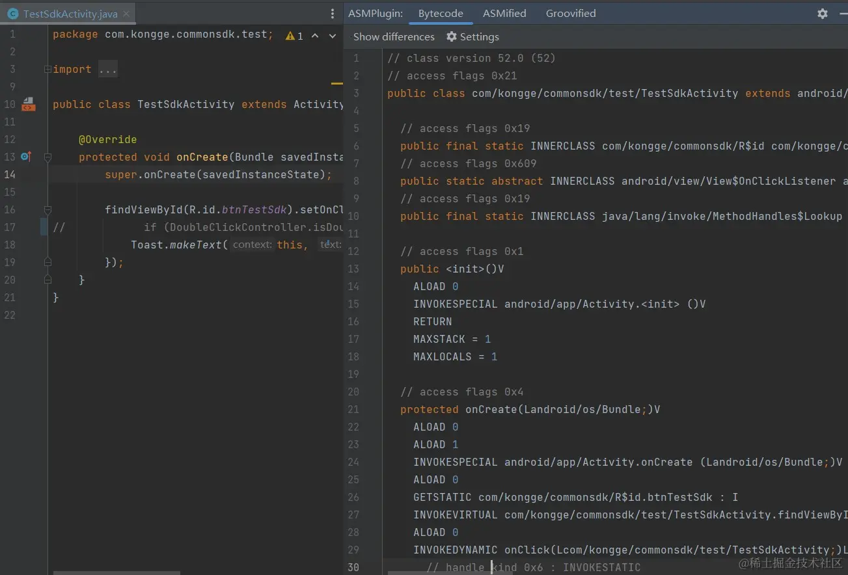Click the yellow warning stripe in editor margin
The image size is (848, 575).
(x=336, y=84)
